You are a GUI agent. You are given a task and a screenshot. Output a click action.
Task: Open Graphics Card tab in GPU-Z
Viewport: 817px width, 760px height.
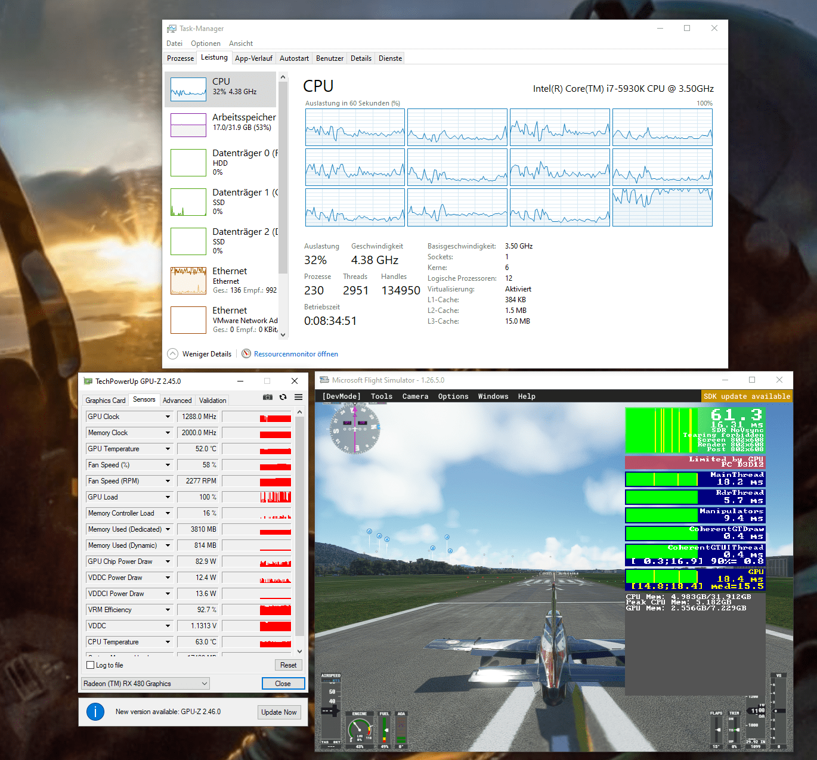[106, 401]
